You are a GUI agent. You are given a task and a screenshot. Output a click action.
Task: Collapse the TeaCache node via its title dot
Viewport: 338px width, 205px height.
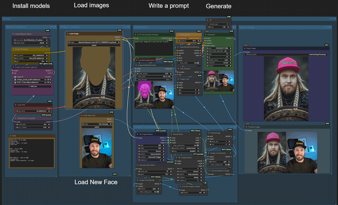click(16, 118)
